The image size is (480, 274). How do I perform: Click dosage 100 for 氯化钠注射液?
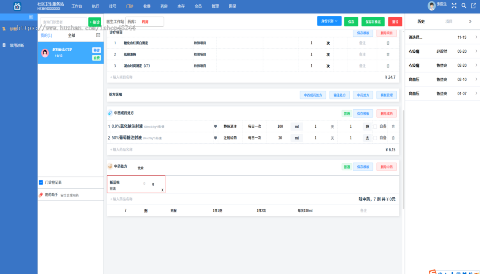280,127
